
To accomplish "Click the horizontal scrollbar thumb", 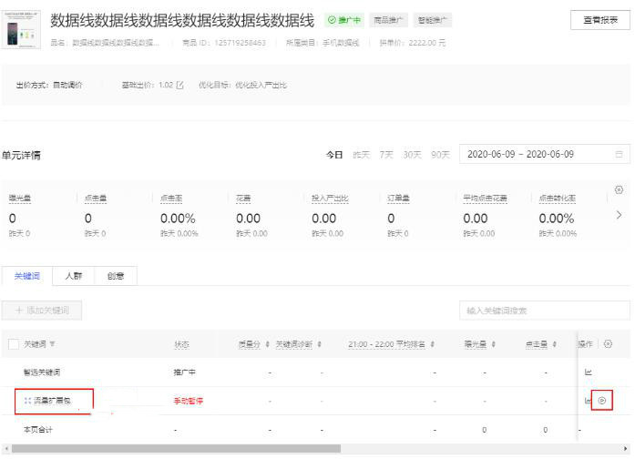I will click(176, 448).
